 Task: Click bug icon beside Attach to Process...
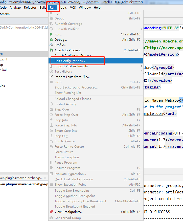pos(51,50)
